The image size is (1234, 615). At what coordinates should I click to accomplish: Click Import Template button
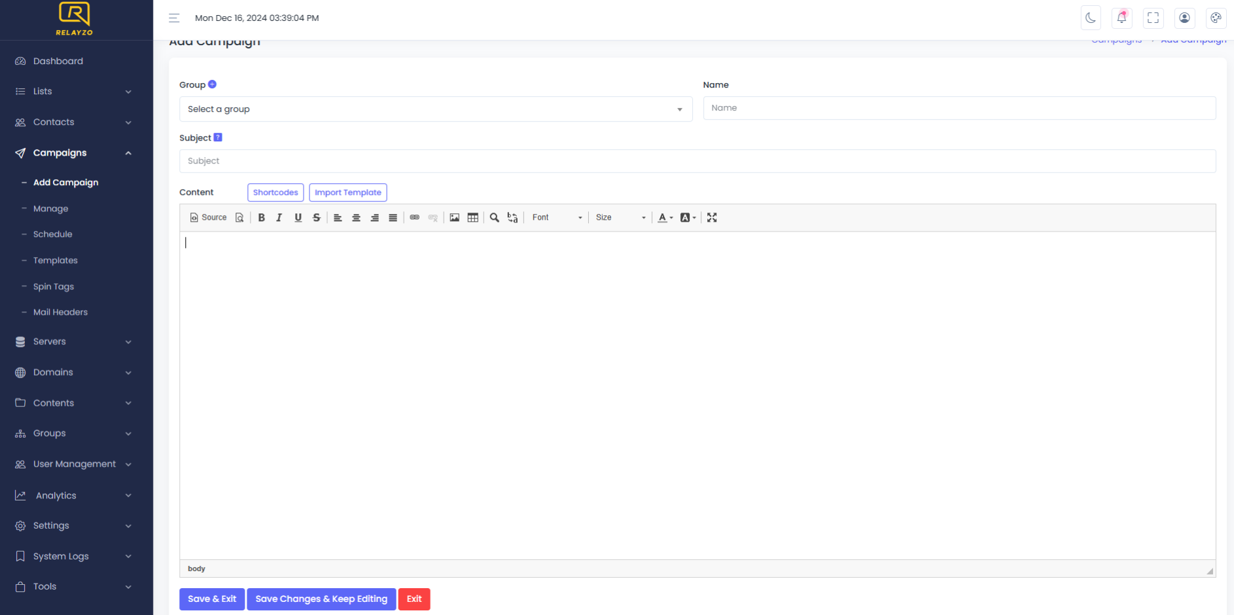click(x=348, y=192)
